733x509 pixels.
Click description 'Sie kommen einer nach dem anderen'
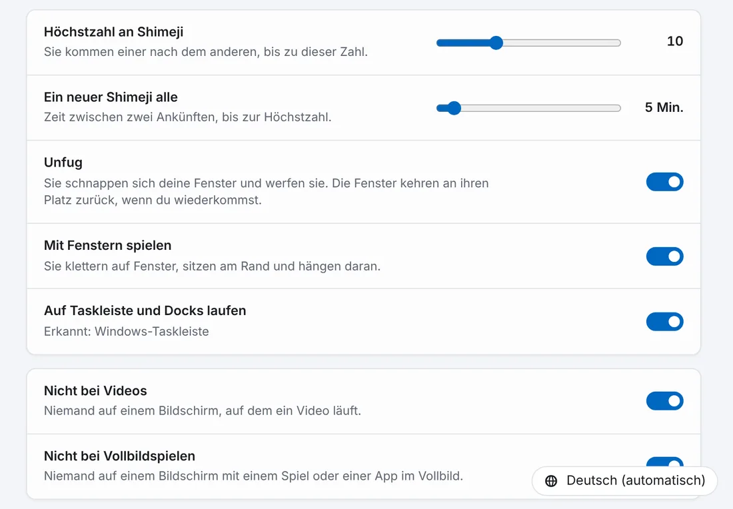(x=206, y=52)
